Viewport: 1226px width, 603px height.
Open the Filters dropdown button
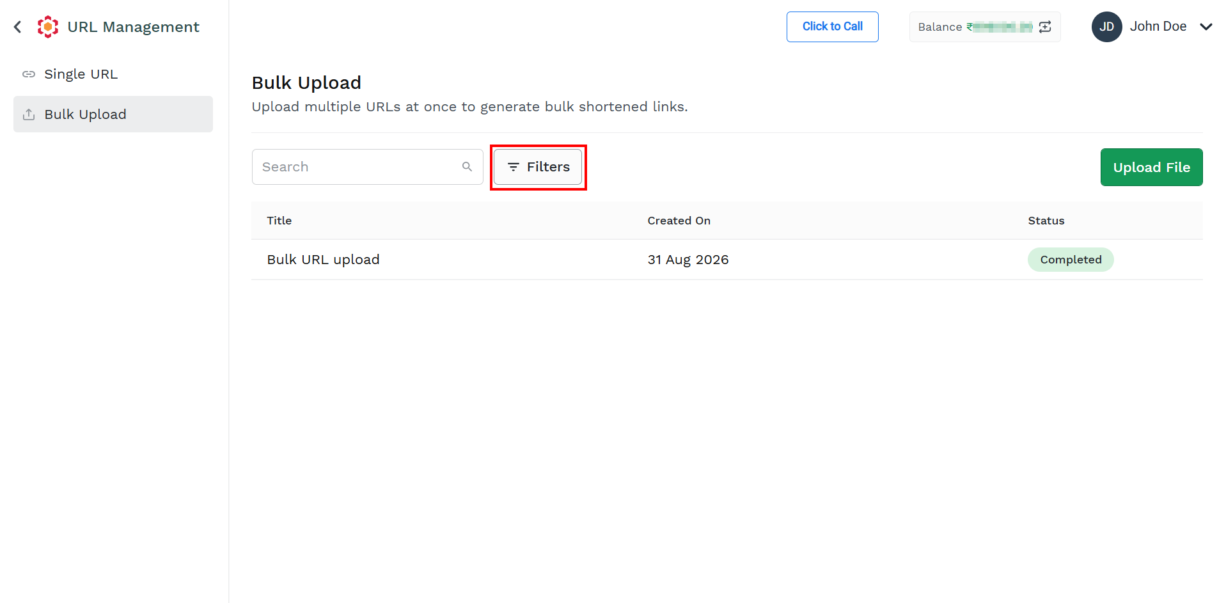(538, 167)
